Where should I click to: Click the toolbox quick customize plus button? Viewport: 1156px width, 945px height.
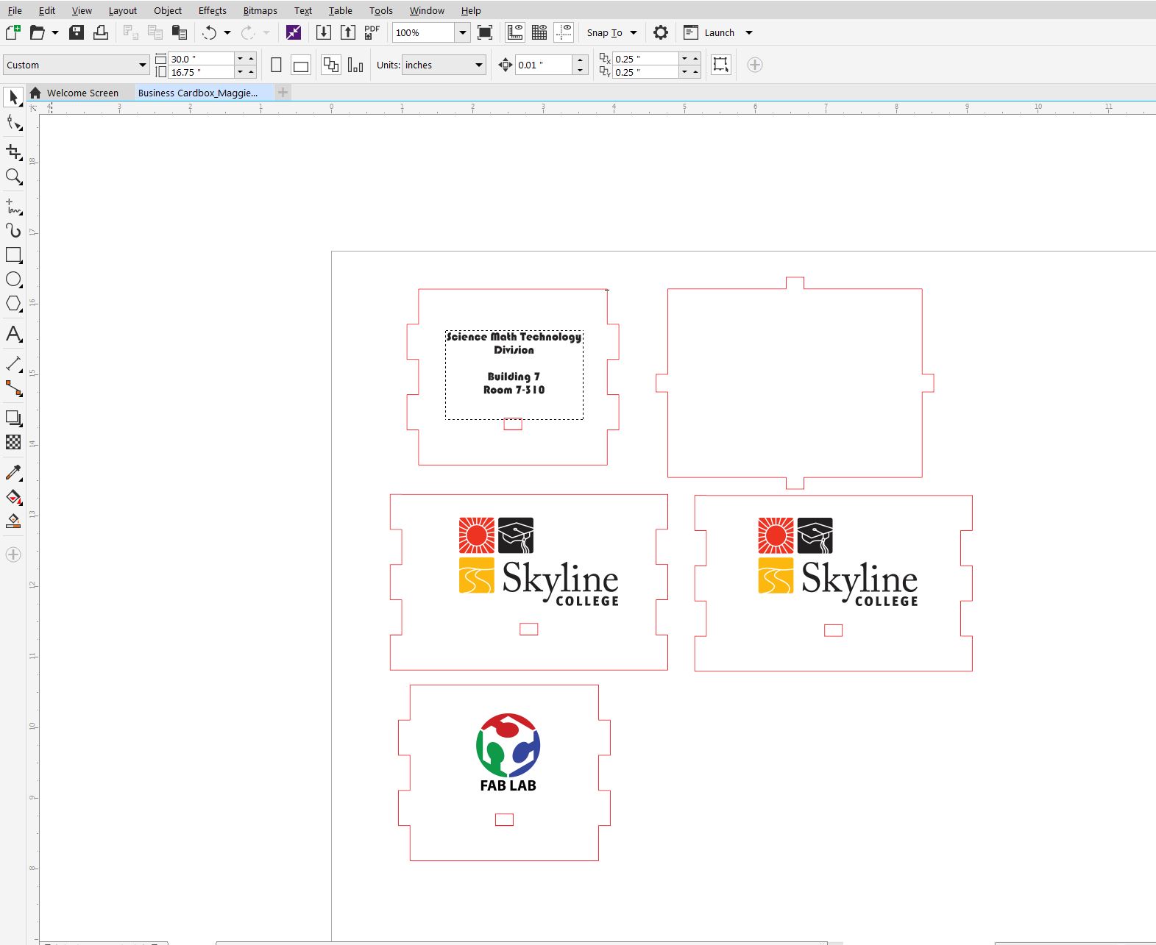(x=13, y=554)
